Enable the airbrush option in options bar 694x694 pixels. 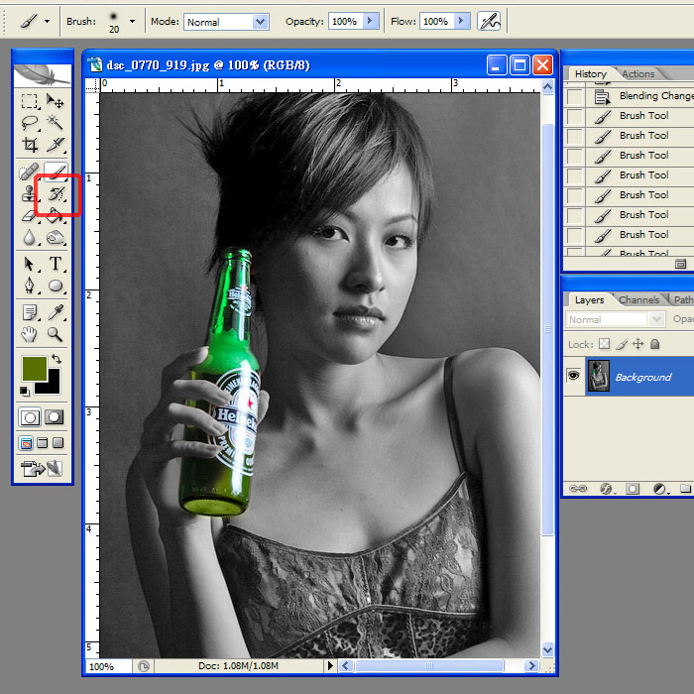pos(488,21)
